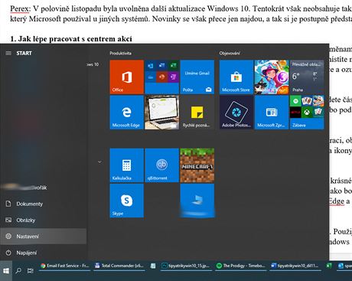Click the Windows Start button on taskbar
352x281 pixels.
point(6,270)
